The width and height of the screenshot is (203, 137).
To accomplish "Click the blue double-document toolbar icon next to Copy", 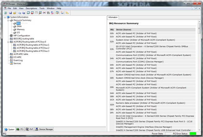I will [x=23, y=13].
